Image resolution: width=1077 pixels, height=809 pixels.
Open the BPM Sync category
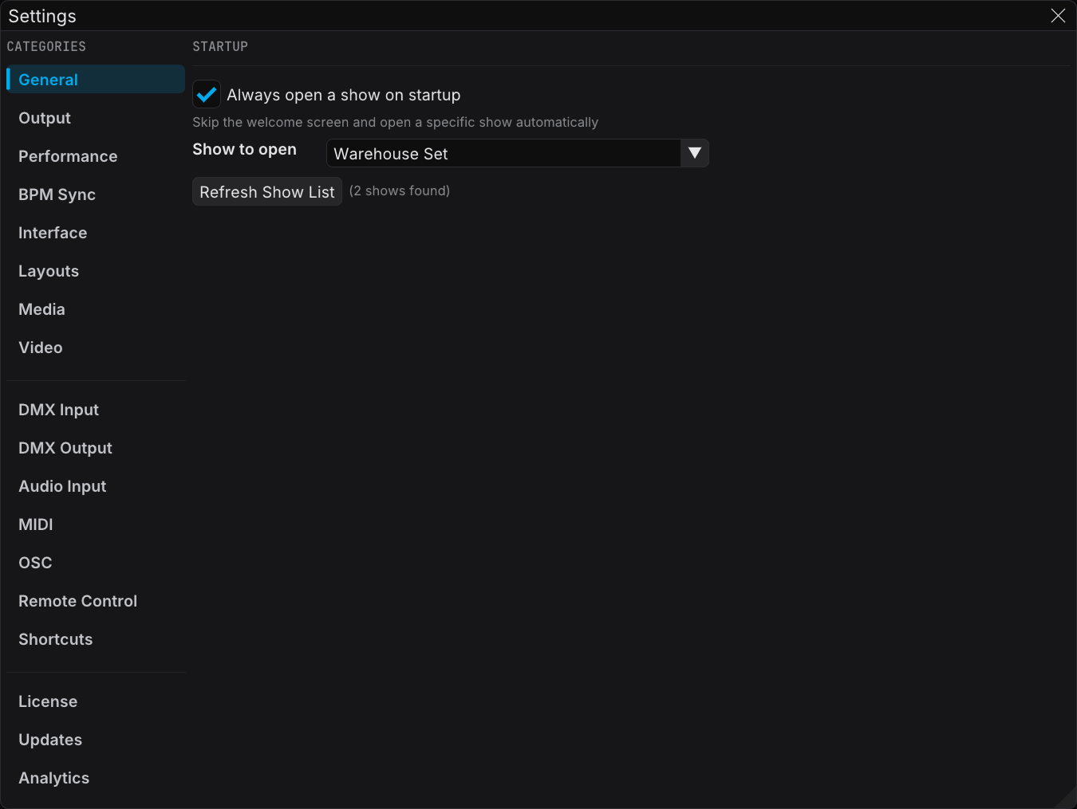pyautogui.click(x=96, y=194)
